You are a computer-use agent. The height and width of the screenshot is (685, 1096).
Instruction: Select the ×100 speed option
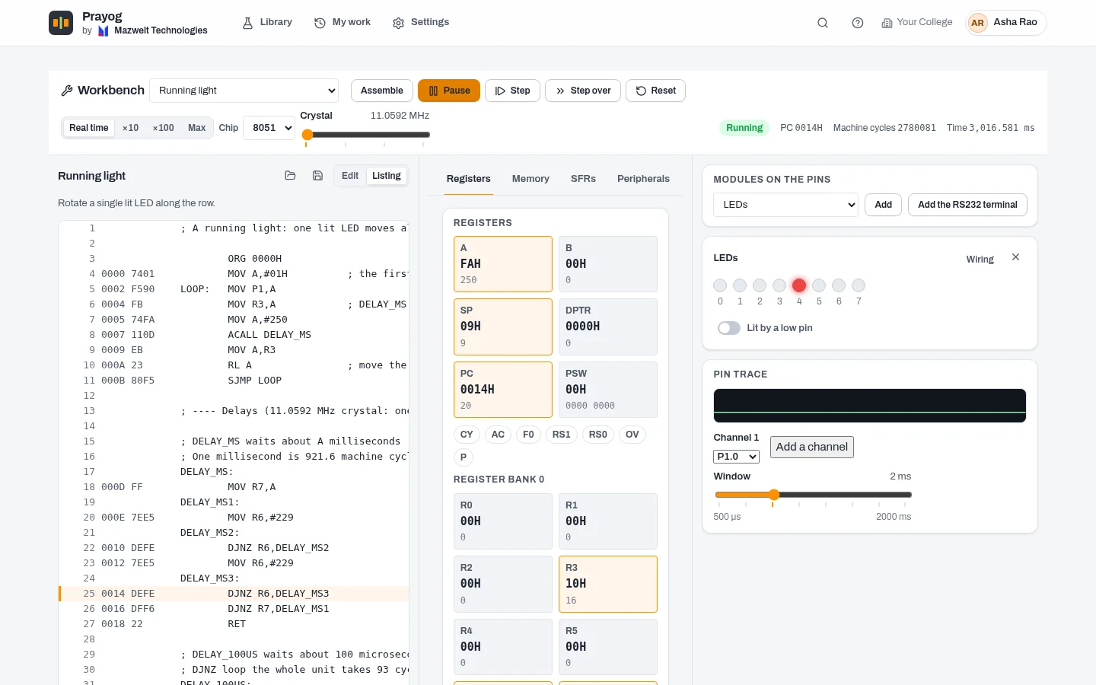163,128
